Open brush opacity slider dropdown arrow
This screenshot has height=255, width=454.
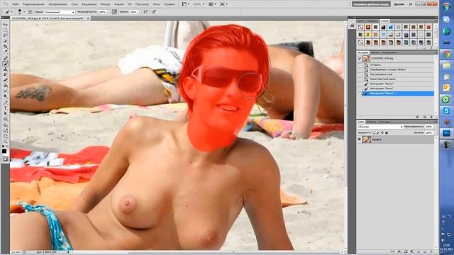point(109,12)
